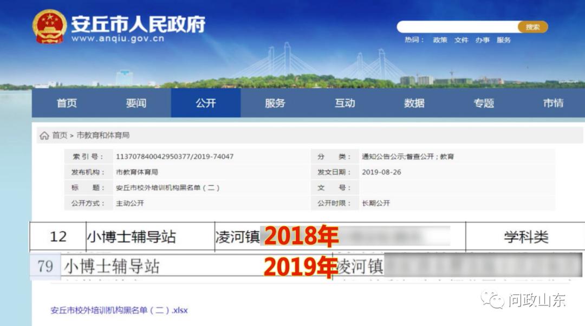Switch to the 首页 navigation tab
The width and height of the screenshot is (585, 326).
pos(67,103)
